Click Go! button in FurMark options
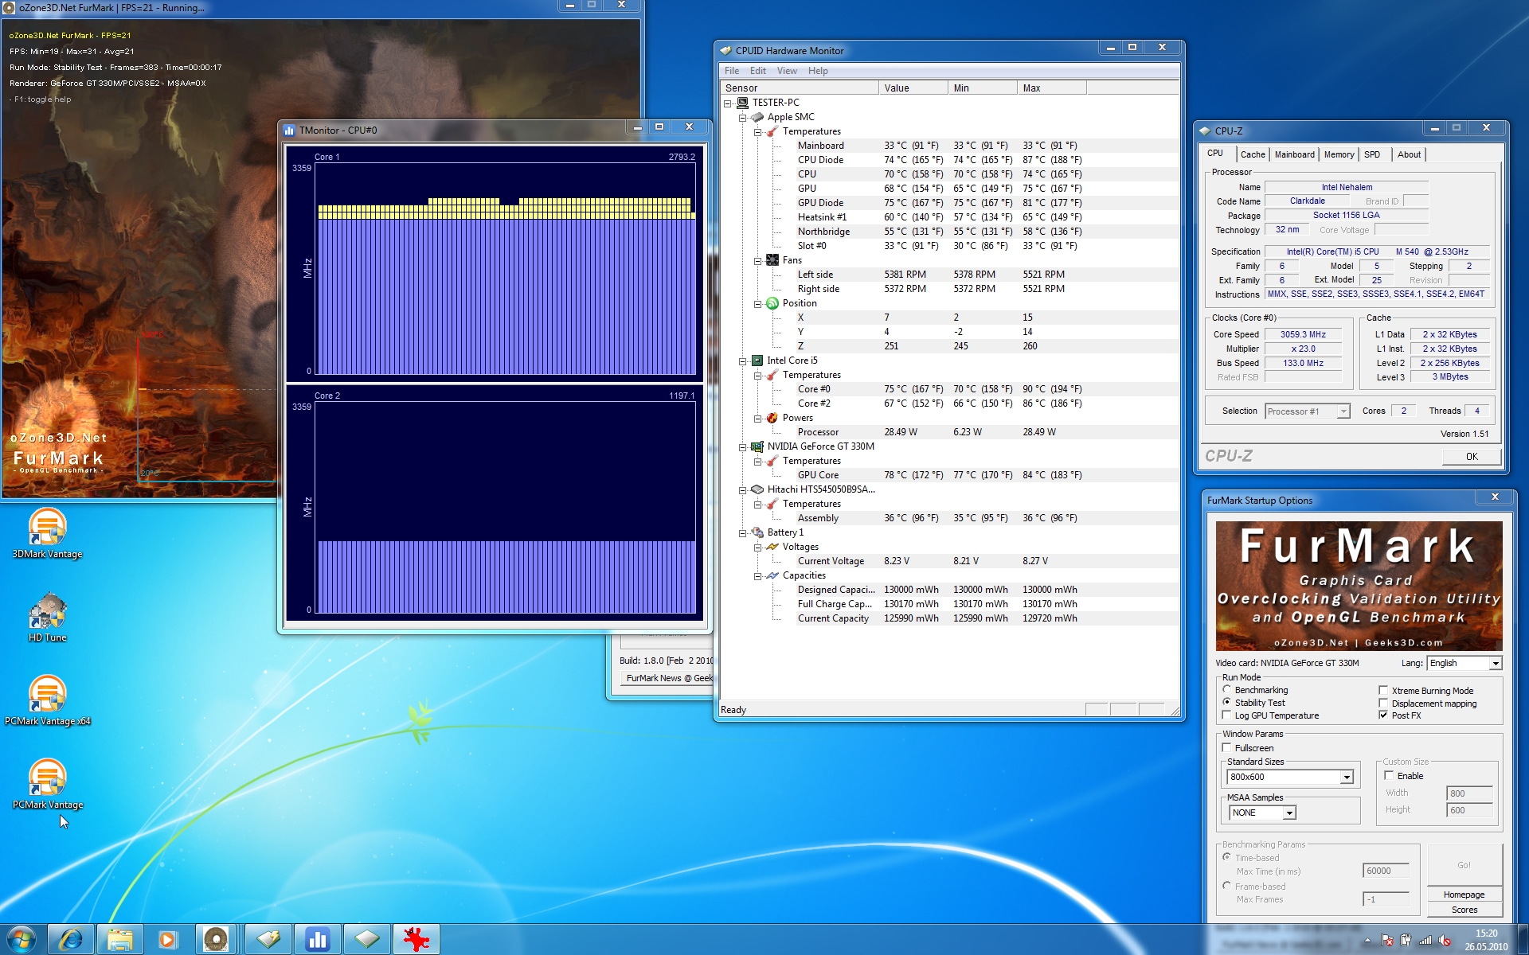This screenshot has width=1529, height=955. click(x=1464, y=865)
